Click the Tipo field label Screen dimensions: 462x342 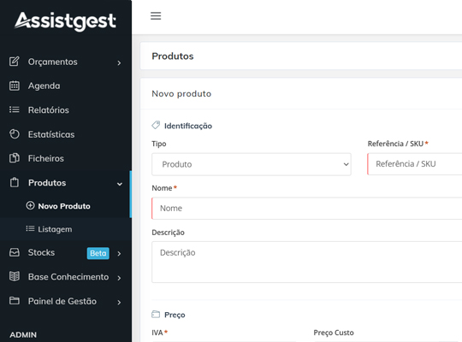pyautogui.click(x=159, y=144)
